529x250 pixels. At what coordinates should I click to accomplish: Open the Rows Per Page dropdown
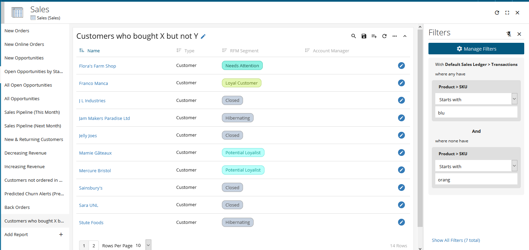coord(148,245)
